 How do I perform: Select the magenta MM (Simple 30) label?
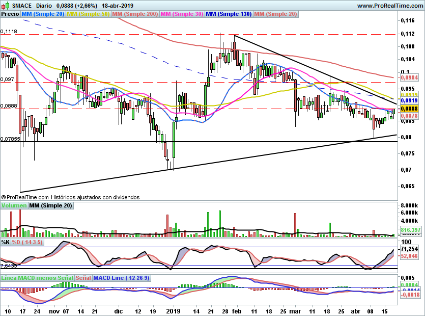click(x=182, y=14)
